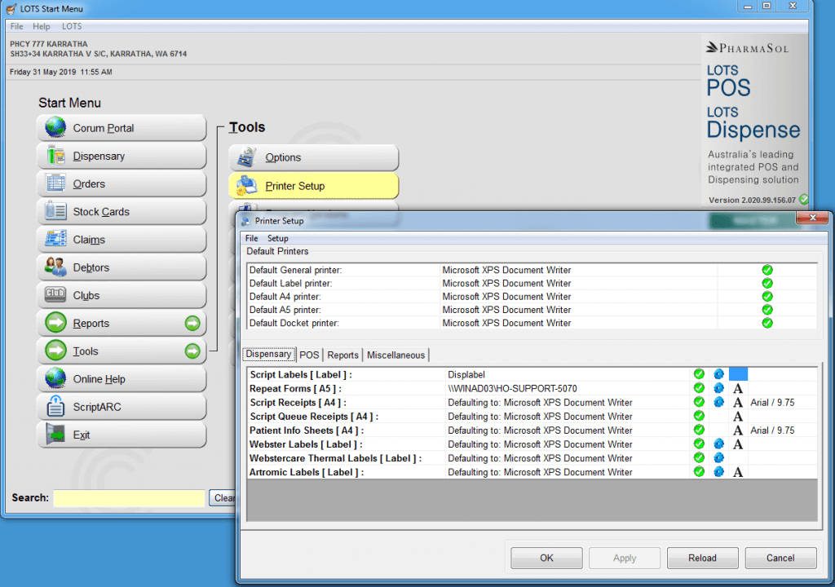This screenshot has height=587, width=835.
Task: Expand Tools using its right-side green arrow
Action: tap(192, 351)
